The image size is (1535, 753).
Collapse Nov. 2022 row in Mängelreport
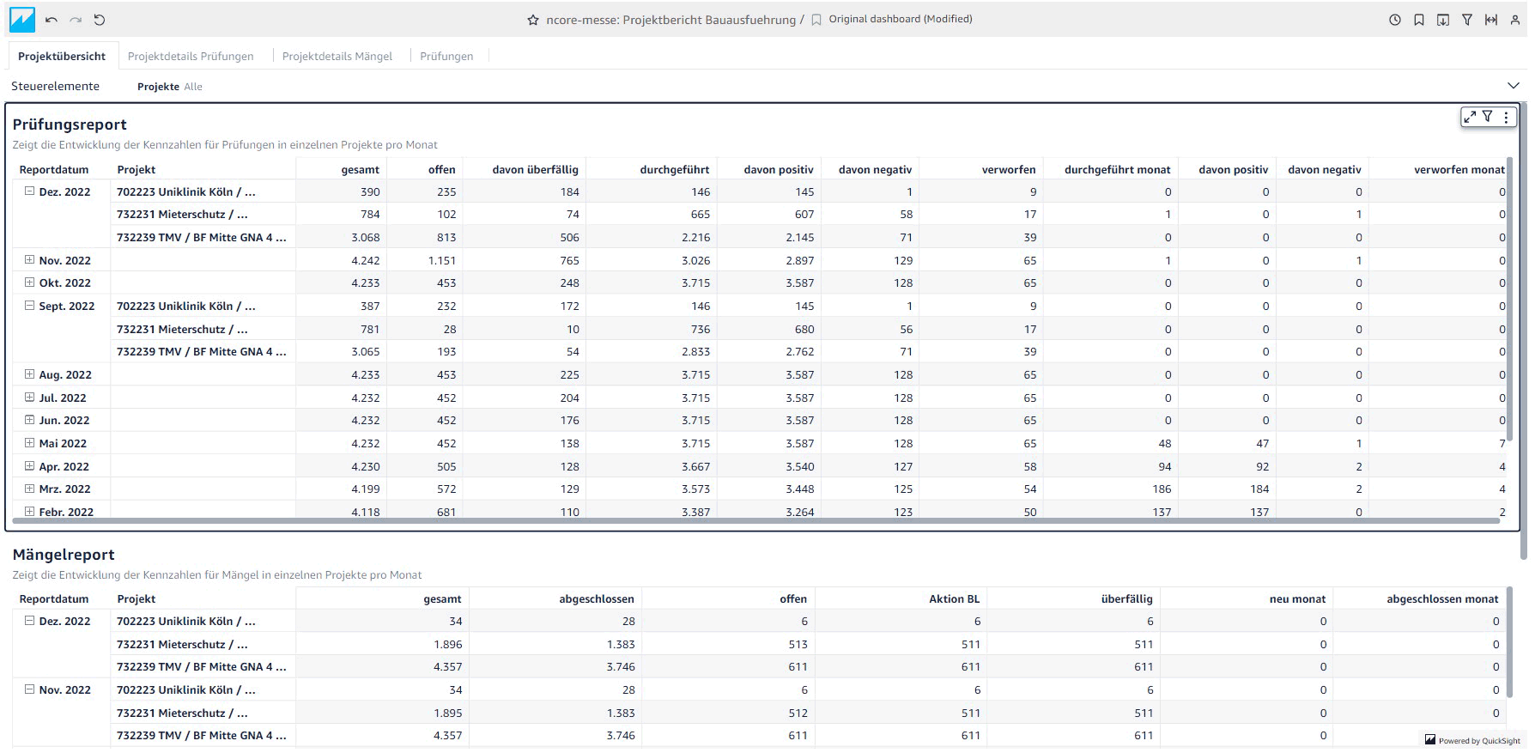[x=29, y=689]
